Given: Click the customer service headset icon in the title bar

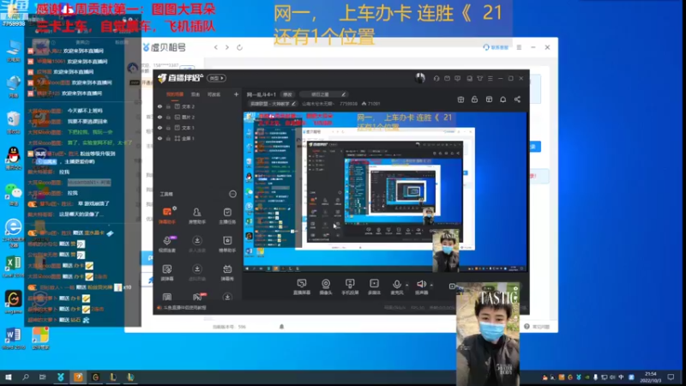Looking at the screenshot, I should [436, 78].
